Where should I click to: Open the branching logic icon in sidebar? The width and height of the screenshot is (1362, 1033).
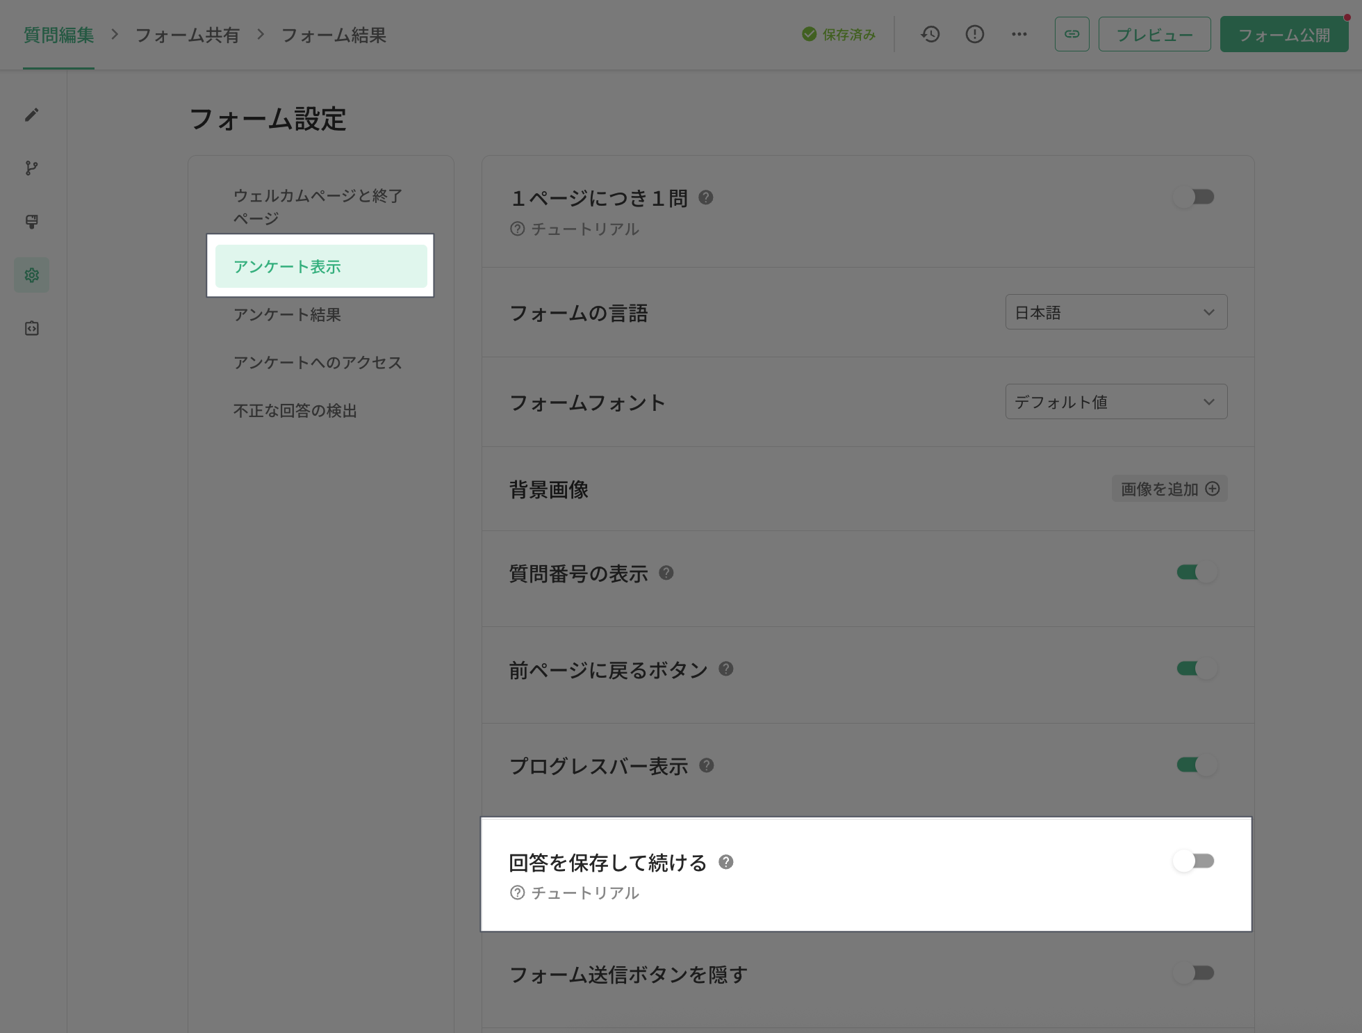point(31,168)
